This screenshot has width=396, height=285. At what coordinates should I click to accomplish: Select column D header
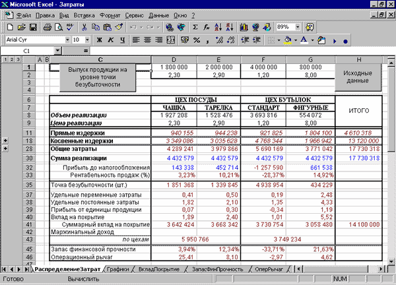(174, 60)
